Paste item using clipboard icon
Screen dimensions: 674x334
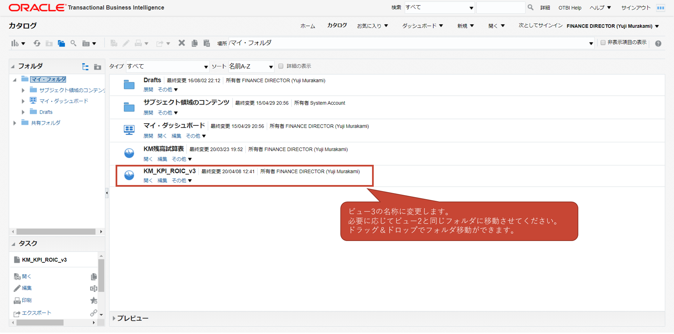(x=207, y=43)
